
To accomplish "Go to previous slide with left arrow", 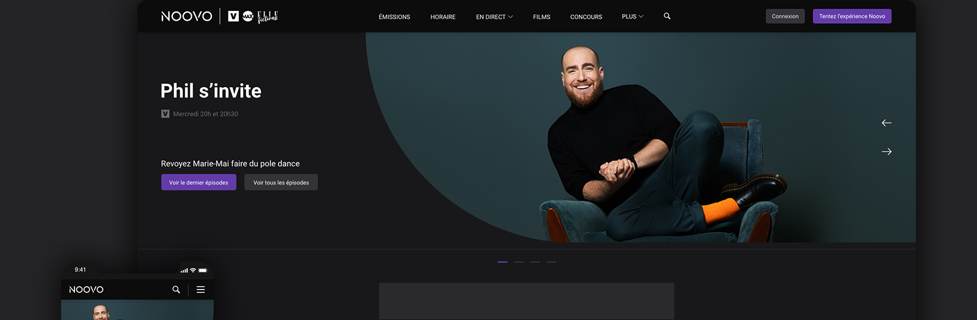I will click(x=887, y=123).
